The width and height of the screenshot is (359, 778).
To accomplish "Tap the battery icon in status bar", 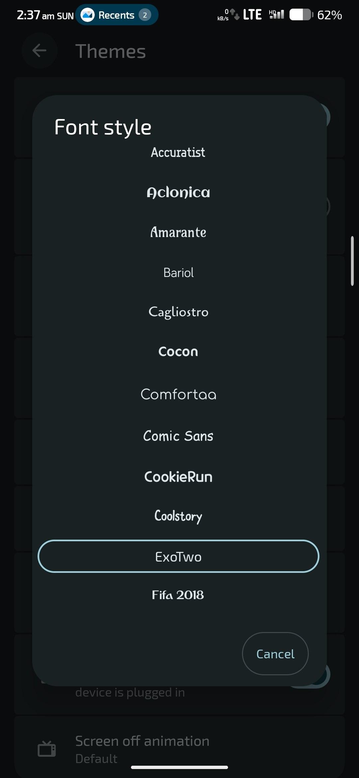I will point(301,15).
